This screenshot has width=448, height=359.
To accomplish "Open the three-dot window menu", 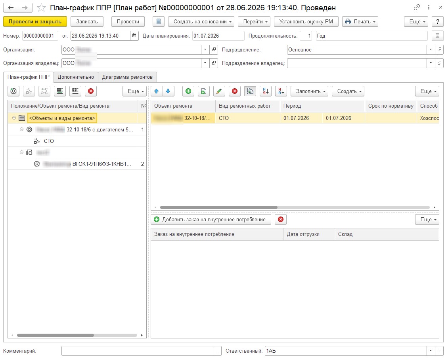I will pos(429,8).
